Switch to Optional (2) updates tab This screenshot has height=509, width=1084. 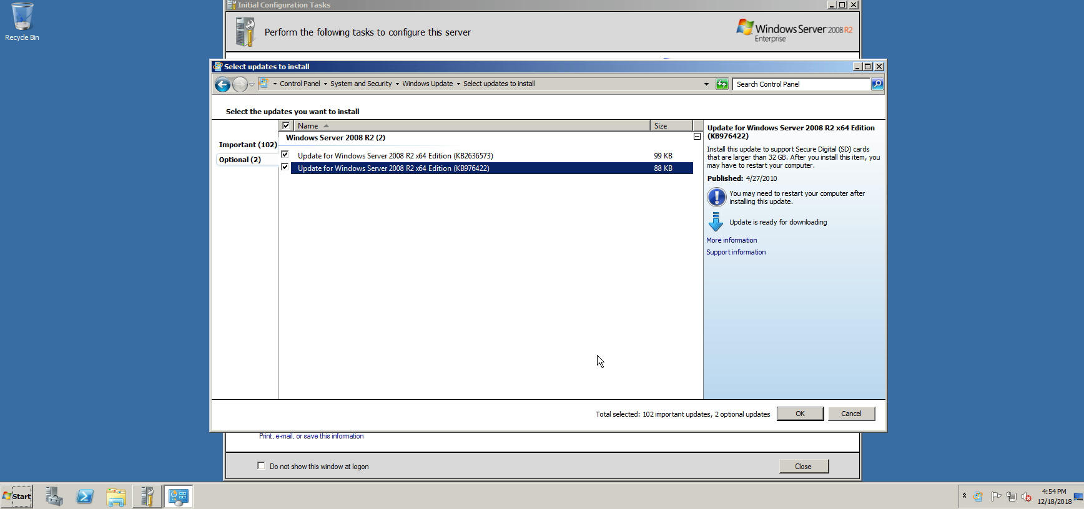click(240, 160)
